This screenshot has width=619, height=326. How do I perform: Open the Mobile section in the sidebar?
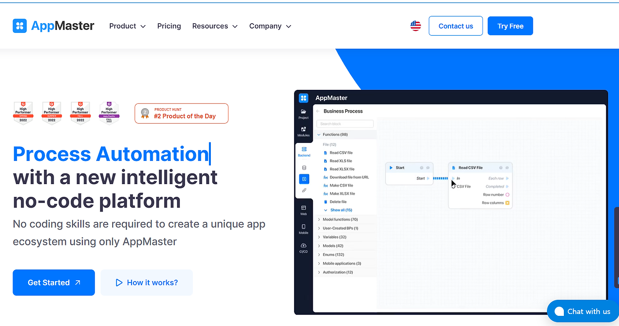[303, 229]
